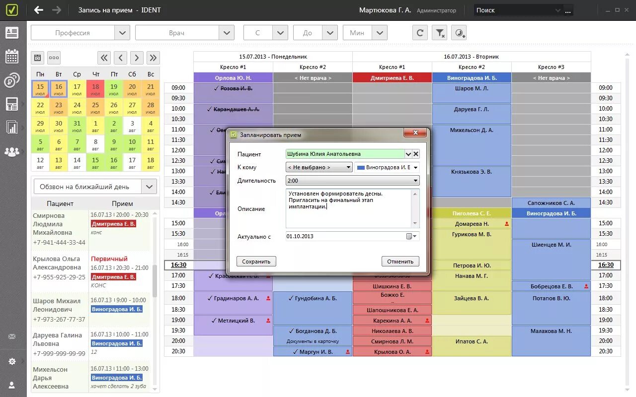
Task: Clear filters with funnel icon
Action: point(440,33)
